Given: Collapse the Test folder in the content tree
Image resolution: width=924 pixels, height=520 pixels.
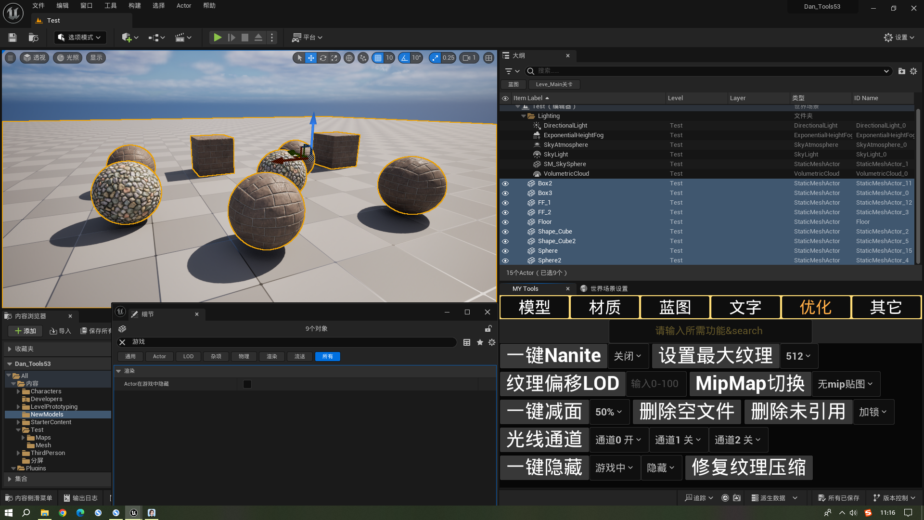Looking at the screenshot, I should tap(18, 430).
